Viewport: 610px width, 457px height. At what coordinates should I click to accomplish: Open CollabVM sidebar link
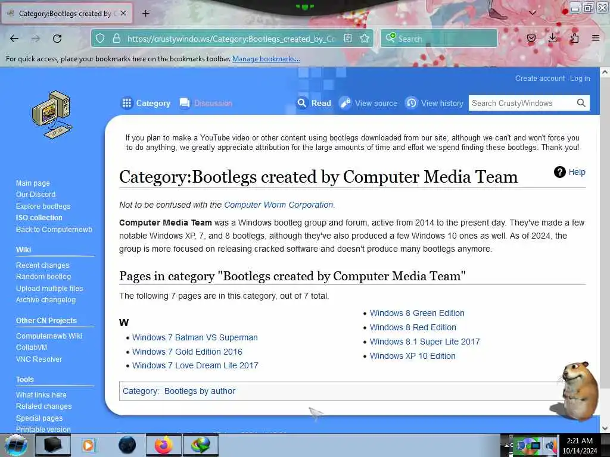[32, 348]
